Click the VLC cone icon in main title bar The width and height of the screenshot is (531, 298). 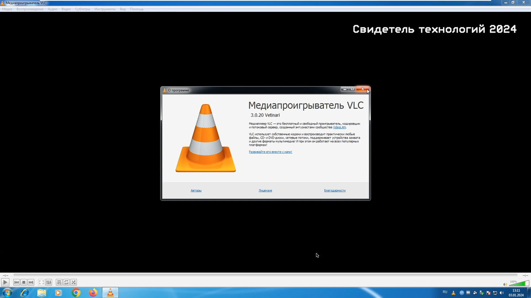click(3, 3)
